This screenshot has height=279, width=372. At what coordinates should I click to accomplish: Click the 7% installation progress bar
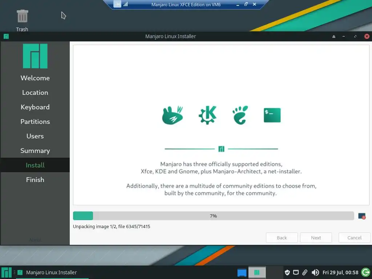[x=214, y=216]
